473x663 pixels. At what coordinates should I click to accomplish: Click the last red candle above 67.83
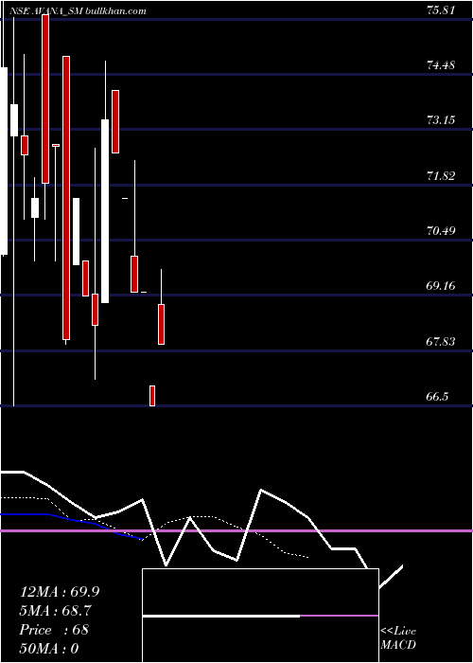pos(162,324)
